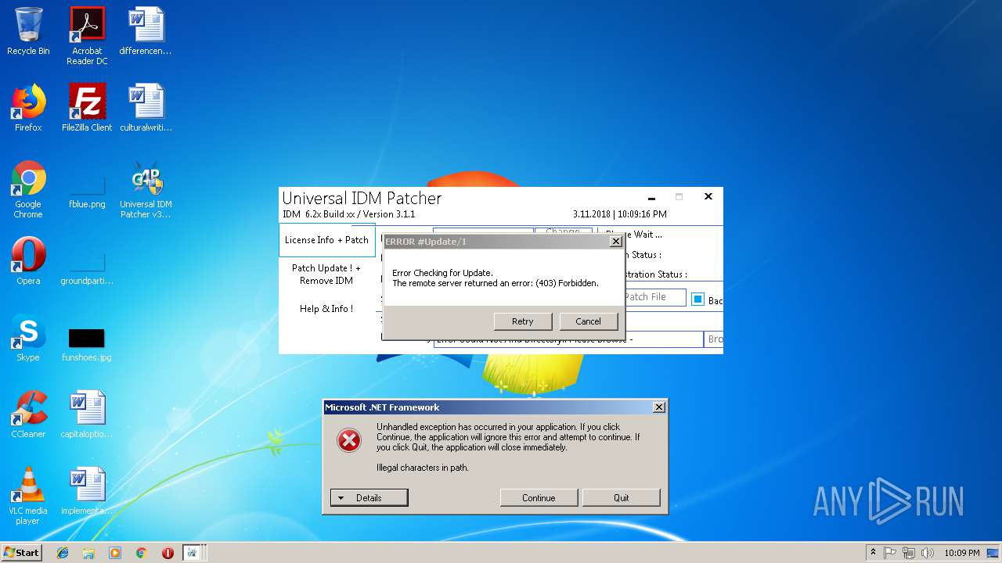
Task: Launch Acrobat Reader DC from the desktop
Action: coord(87,36)
